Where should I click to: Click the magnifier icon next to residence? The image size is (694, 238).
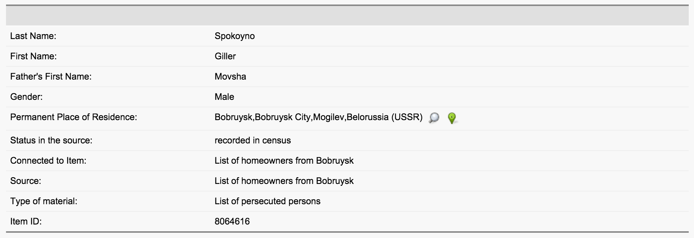tap(434, 118)
